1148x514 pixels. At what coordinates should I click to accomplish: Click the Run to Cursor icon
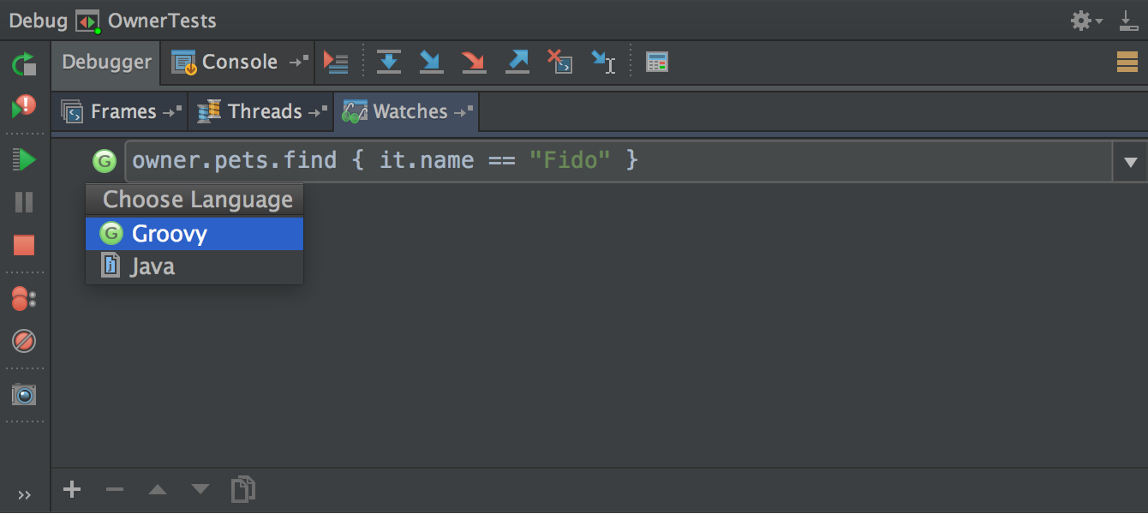[x=603, y=62]
